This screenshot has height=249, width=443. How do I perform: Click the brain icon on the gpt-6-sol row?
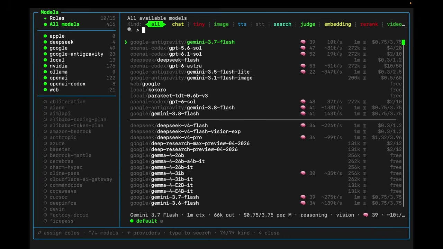click(303, 102)
